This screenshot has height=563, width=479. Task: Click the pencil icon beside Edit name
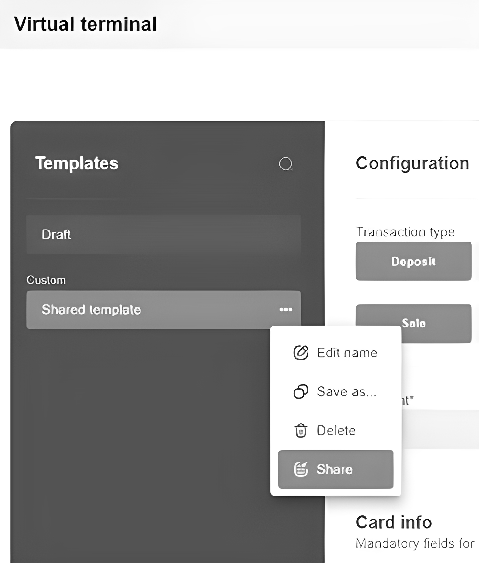coord(300,353)
